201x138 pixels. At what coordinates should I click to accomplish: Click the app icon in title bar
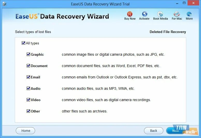coord(4,4)
